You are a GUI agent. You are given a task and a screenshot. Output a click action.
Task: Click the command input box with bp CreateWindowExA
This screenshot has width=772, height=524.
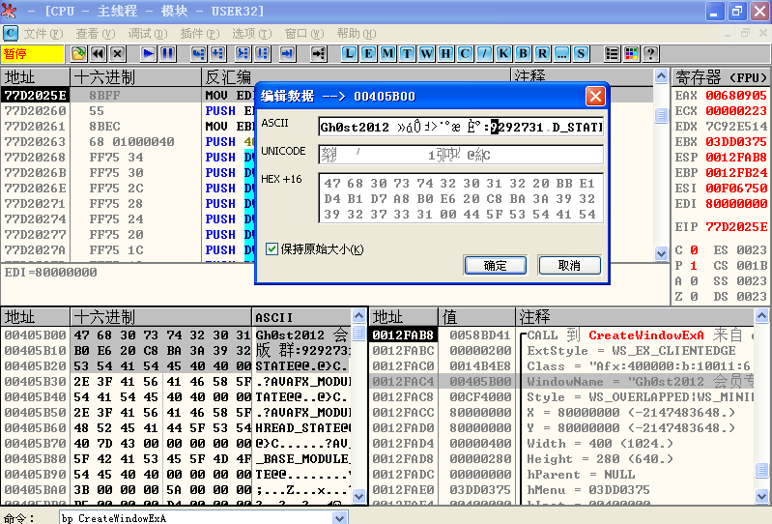196,517
